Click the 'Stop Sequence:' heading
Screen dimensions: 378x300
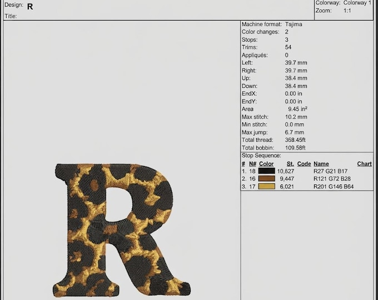(x=261, y=156)
